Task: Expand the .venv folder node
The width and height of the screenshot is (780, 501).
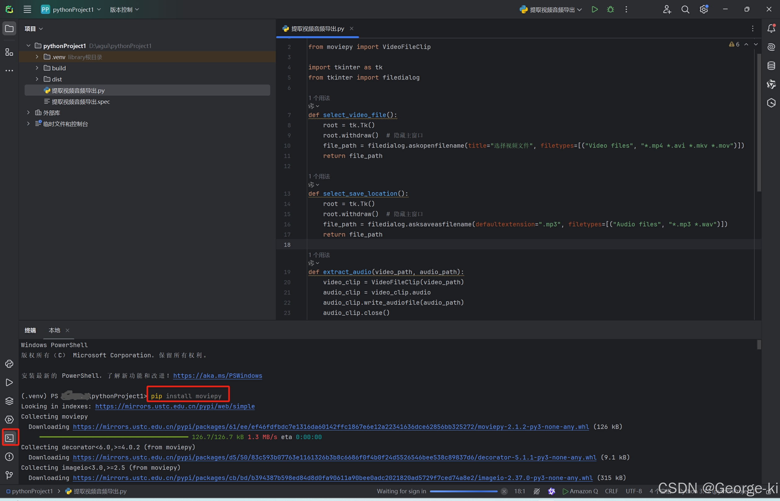Action: (x=37, y=57)
